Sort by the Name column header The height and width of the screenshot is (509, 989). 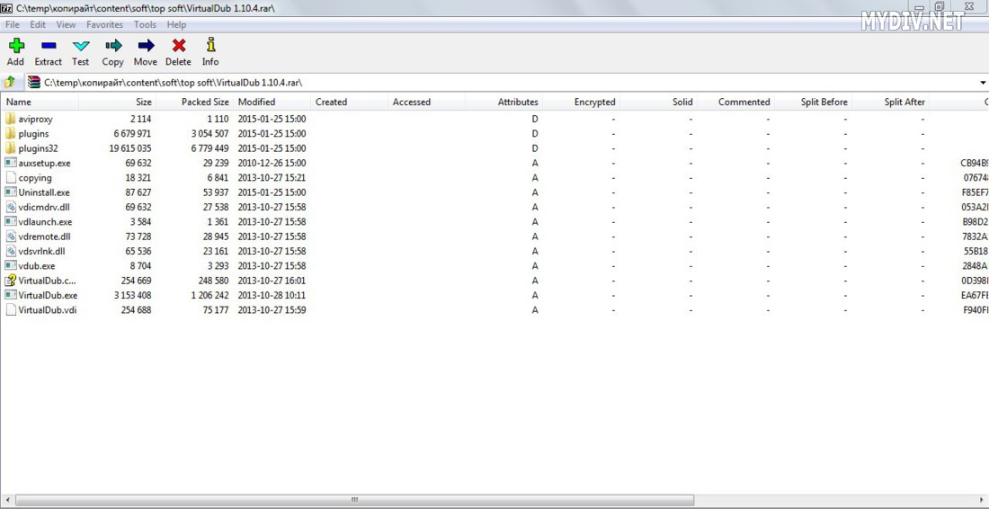(x=40, y=102)
